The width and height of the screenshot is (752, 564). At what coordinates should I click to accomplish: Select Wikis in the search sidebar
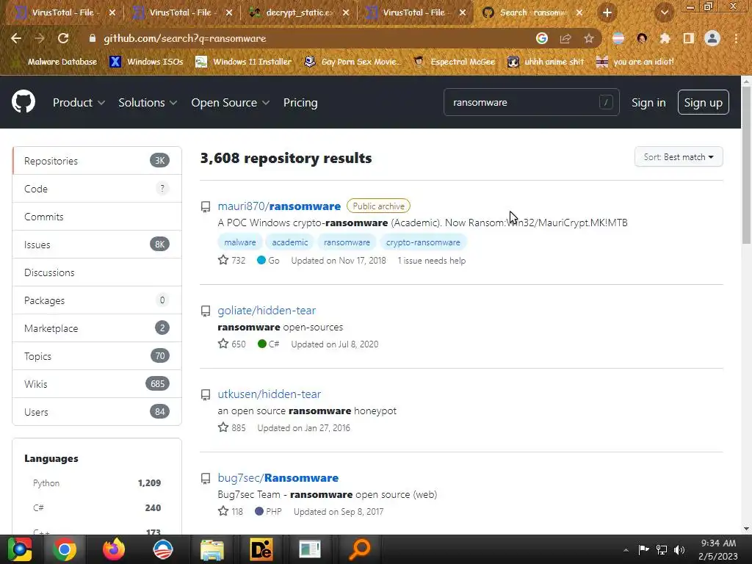97,383
